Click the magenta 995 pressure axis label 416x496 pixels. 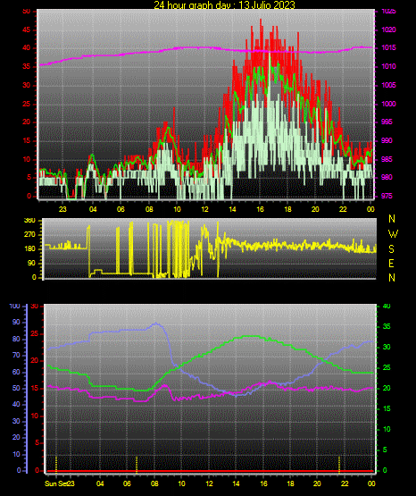(x=387, y=122)
